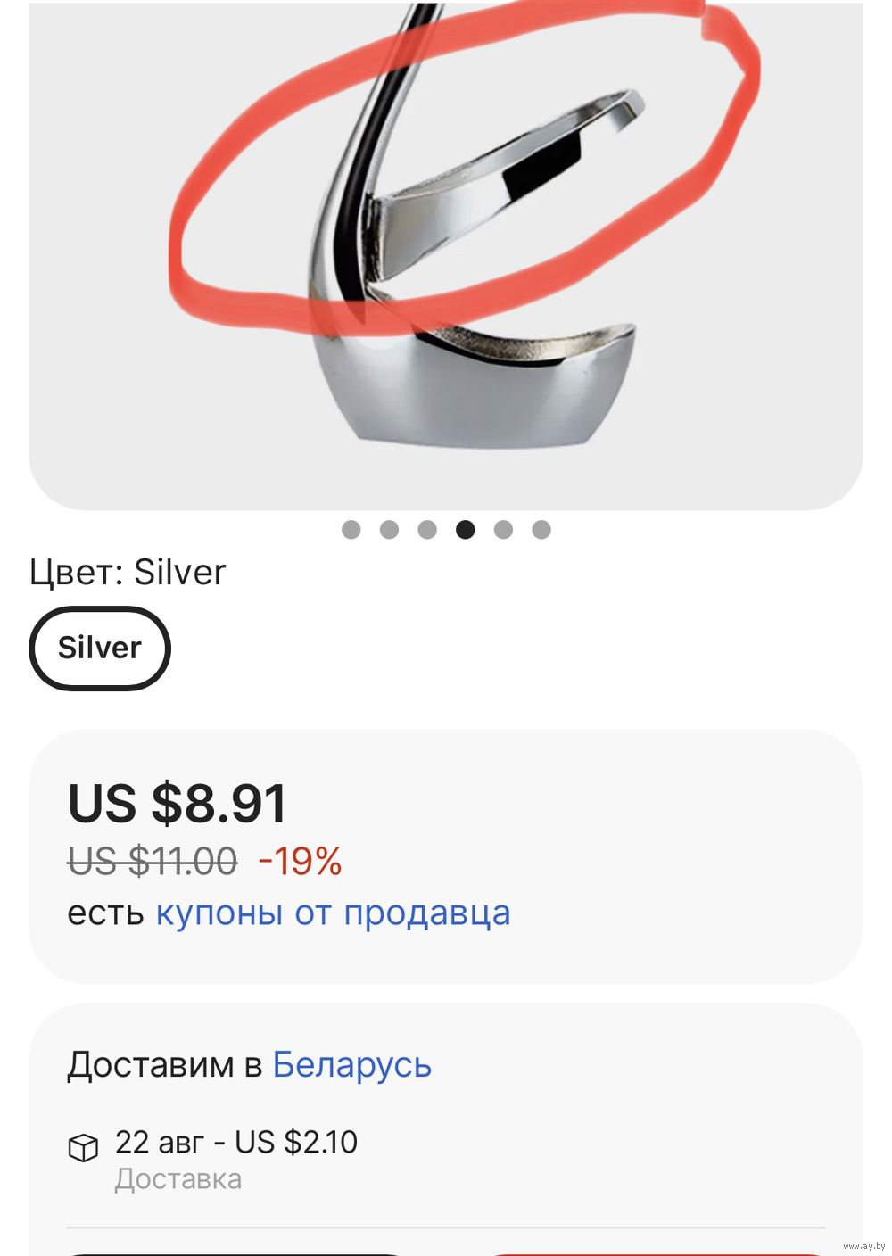
Task: Select the active fourth pagination dot
Action: (465, 530)
